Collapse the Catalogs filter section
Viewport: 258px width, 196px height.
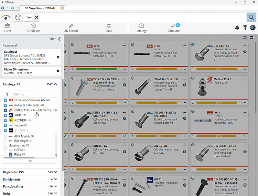pos(56,84)
